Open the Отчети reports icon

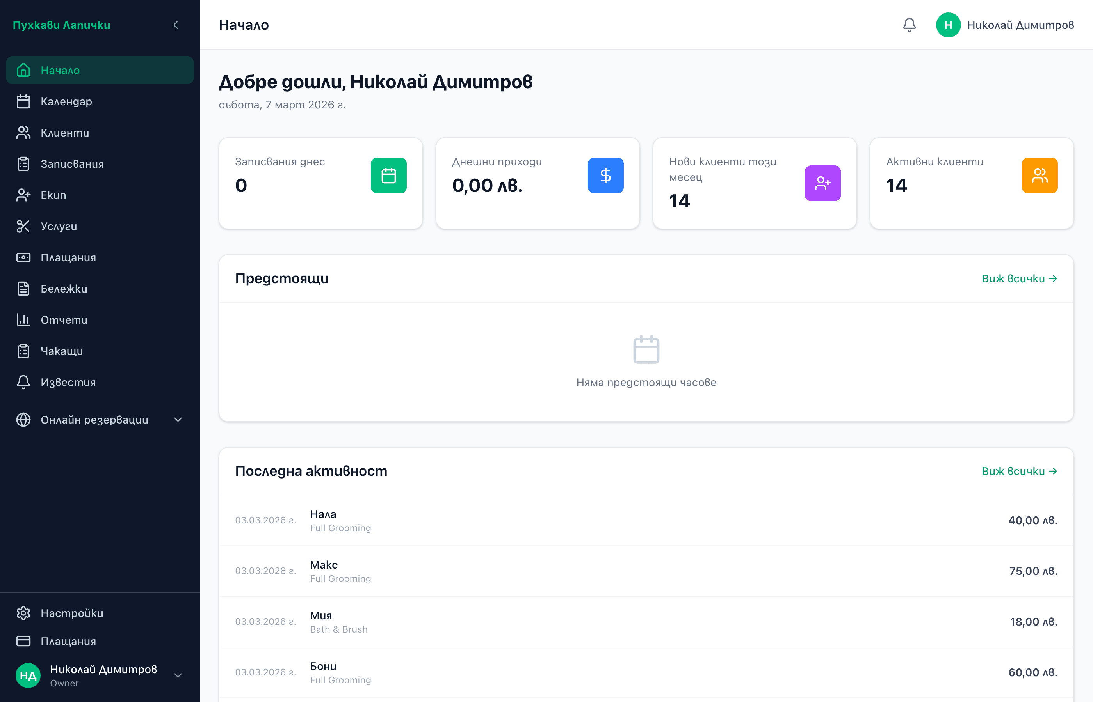(x=24, y=319)
